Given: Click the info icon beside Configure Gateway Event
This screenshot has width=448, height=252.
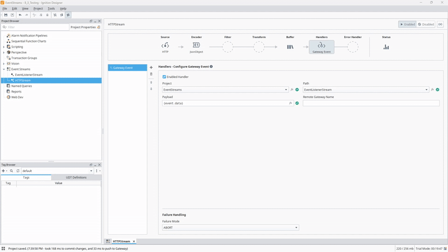Looking at the screenshot, I should (x=211, y=67).
